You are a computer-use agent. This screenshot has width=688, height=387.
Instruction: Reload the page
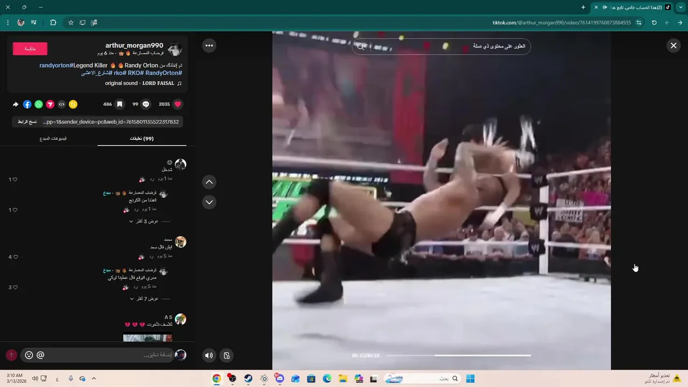[654, 23]
